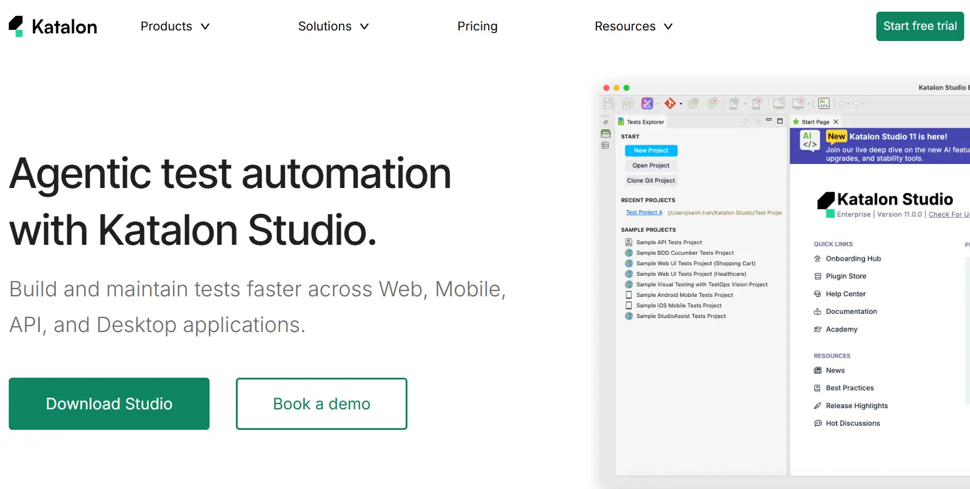This screenshot has height=489, width=970.
Task: Select the Start Page tab
Action: pyautogui.click(x=815, y=122)
